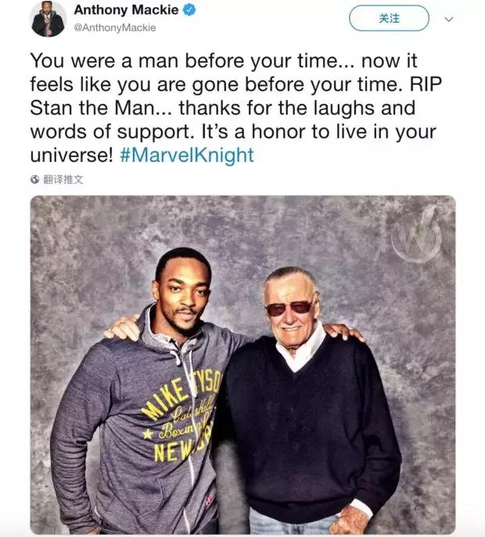
Task: Click Anthony Mackie's profile avatar
Action: point(48,19)
